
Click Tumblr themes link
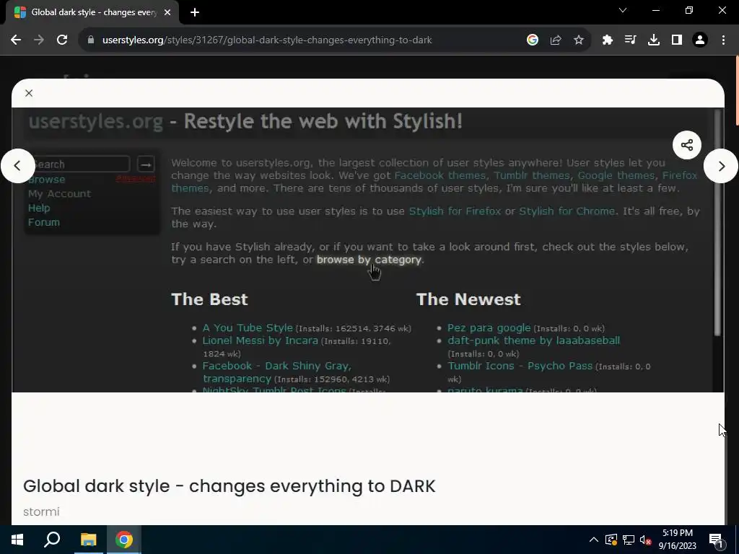[532, 175]
